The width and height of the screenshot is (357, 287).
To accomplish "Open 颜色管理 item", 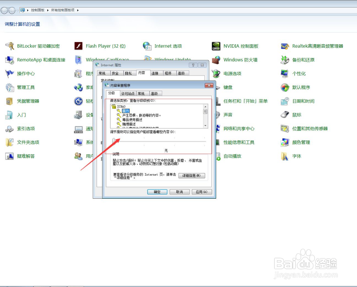I will tap(295, 143).
